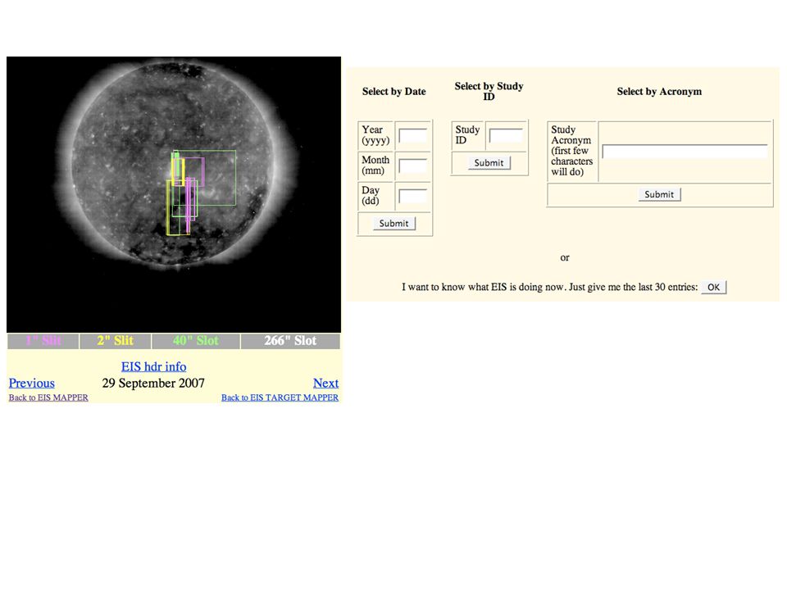Click the 40" Slot legend cell
The height and width of the screenshot is (590, 787).
click(196, 341)
